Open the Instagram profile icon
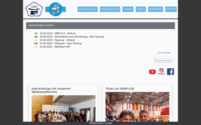 pyautogui.click(x=161, y=72)
